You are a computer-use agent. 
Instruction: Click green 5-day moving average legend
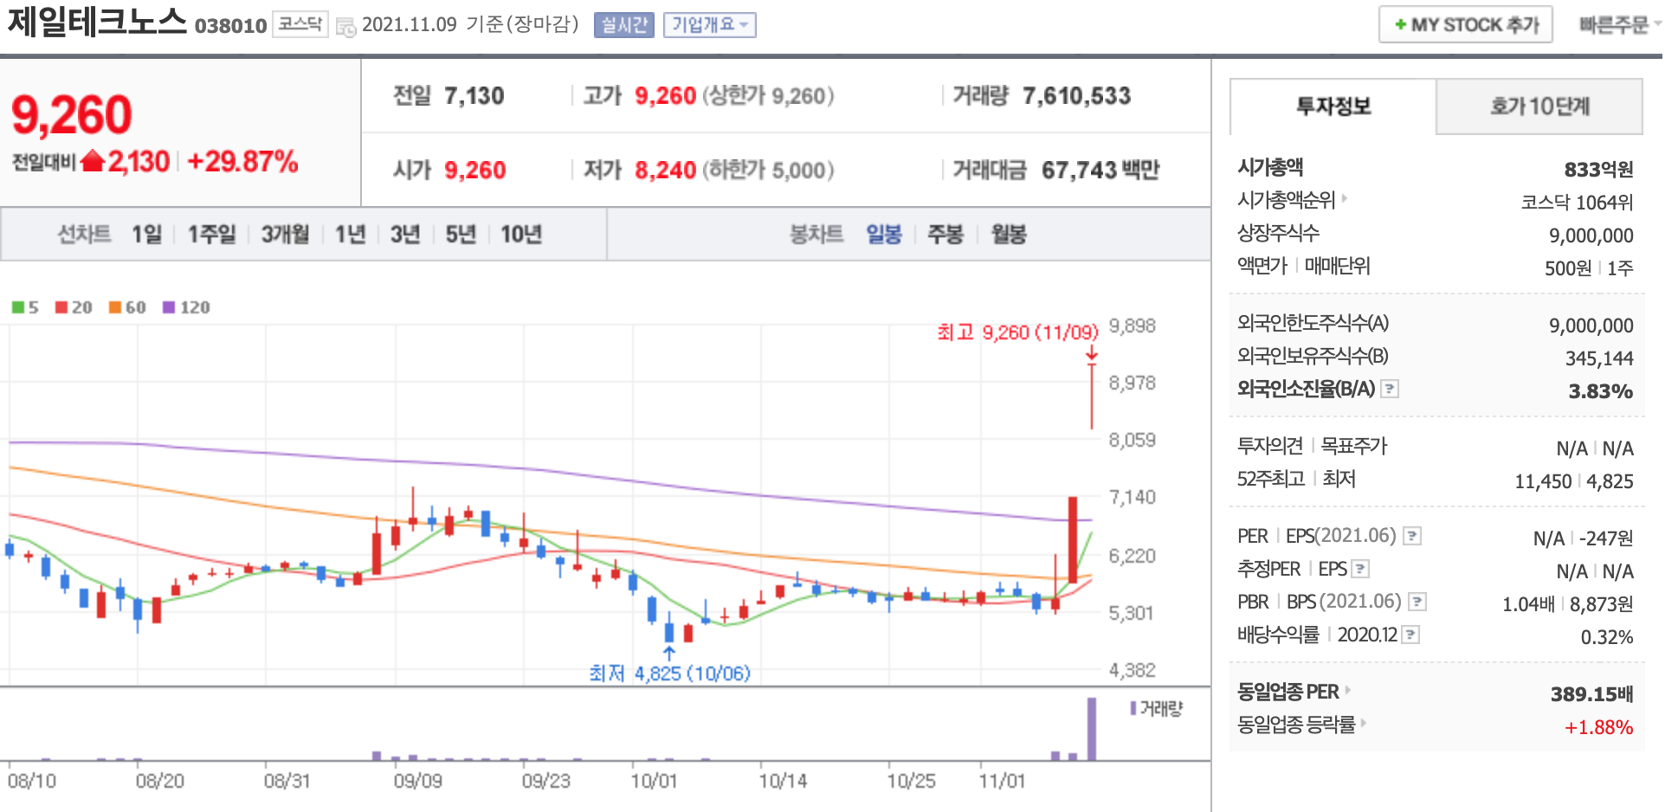click(x=25, y=307)
